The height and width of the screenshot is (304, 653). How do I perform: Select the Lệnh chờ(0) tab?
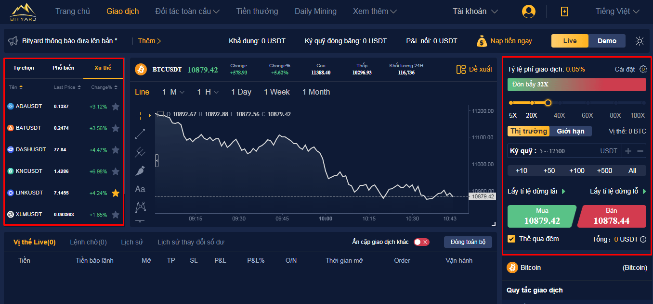point(88,242)
